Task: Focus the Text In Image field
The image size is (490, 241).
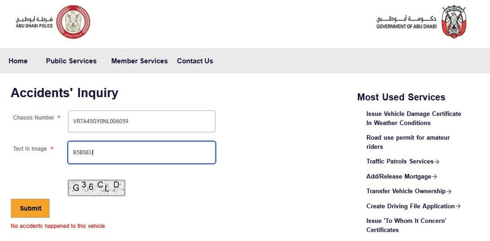Action: point(141,153)
